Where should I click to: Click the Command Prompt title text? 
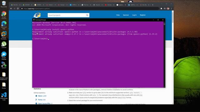(40, 20)
